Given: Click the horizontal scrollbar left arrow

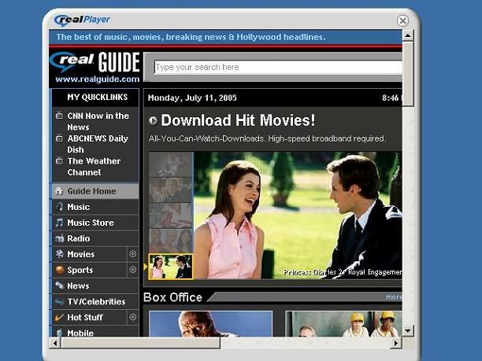Looking at the screenshot, I should [54, 343].
